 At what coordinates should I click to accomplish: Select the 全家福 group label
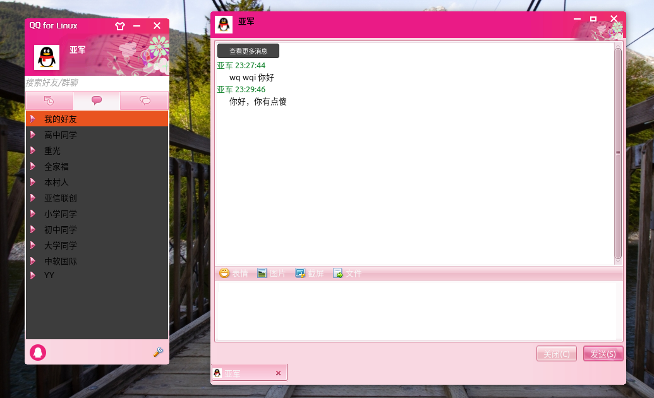point(56,167)
